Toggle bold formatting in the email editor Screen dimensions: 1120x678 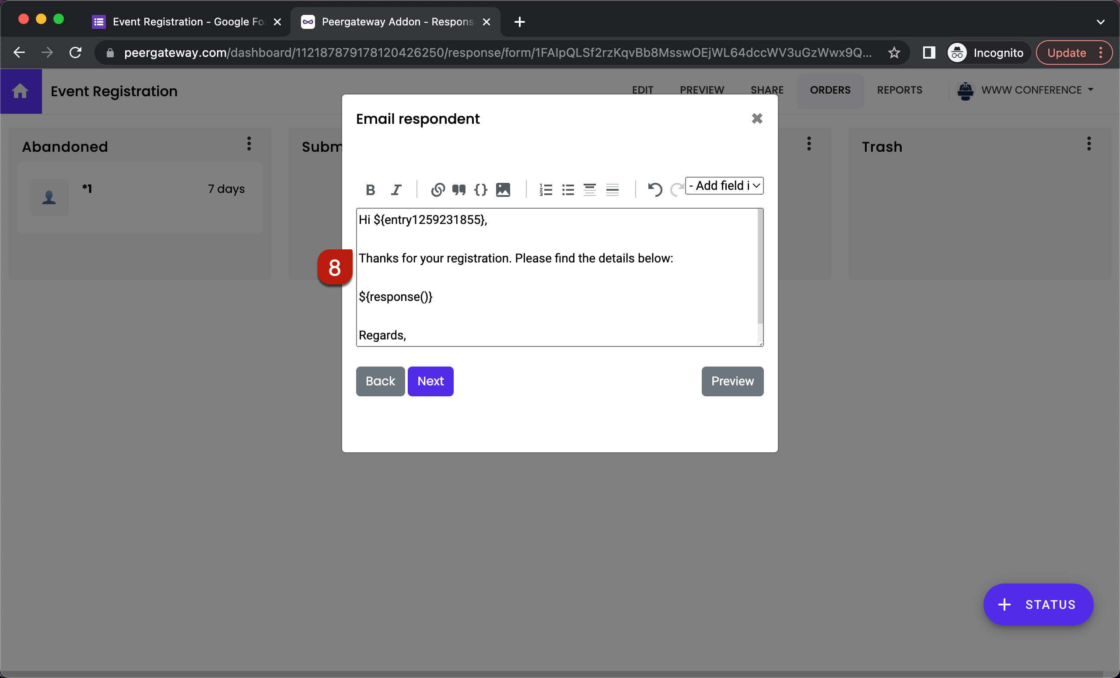tap(371, 190)
